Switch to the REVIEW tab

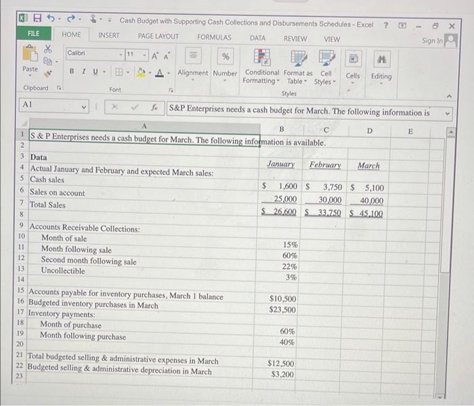tap(295, 39)
